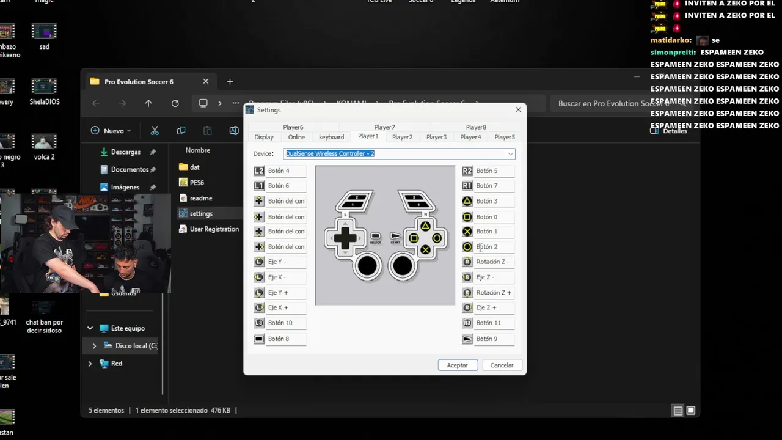Open Descargas in Explorer sidebar
The image size is (782, 440).
(126, 152)
